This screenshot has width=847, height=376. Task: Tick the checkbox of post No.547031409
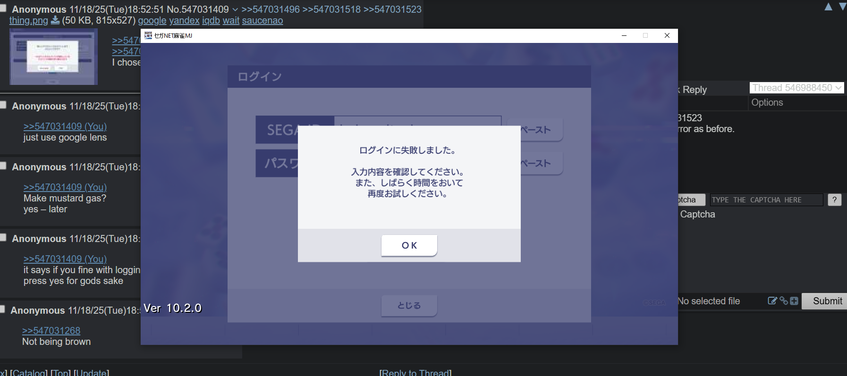[3, 8]
